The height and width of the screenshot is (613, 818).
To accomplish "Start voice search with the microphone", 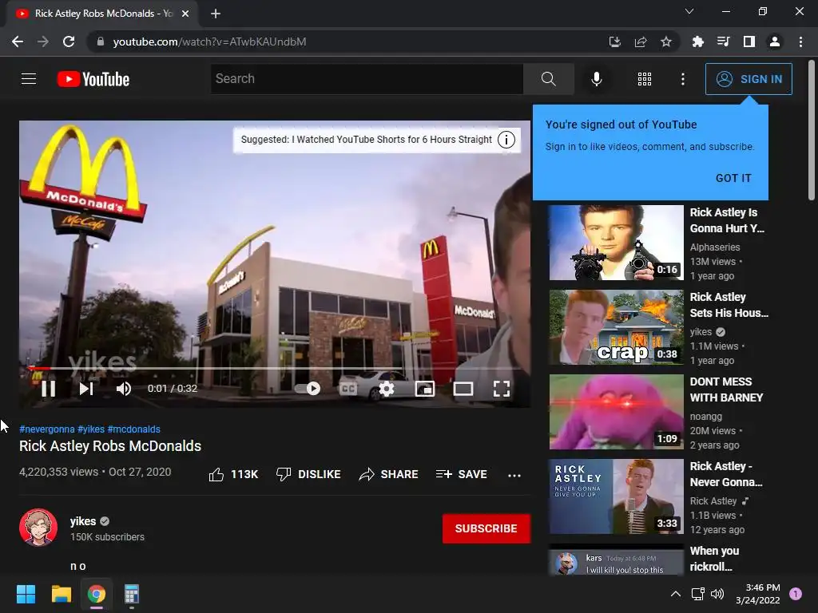I will (x=597, y=79).
